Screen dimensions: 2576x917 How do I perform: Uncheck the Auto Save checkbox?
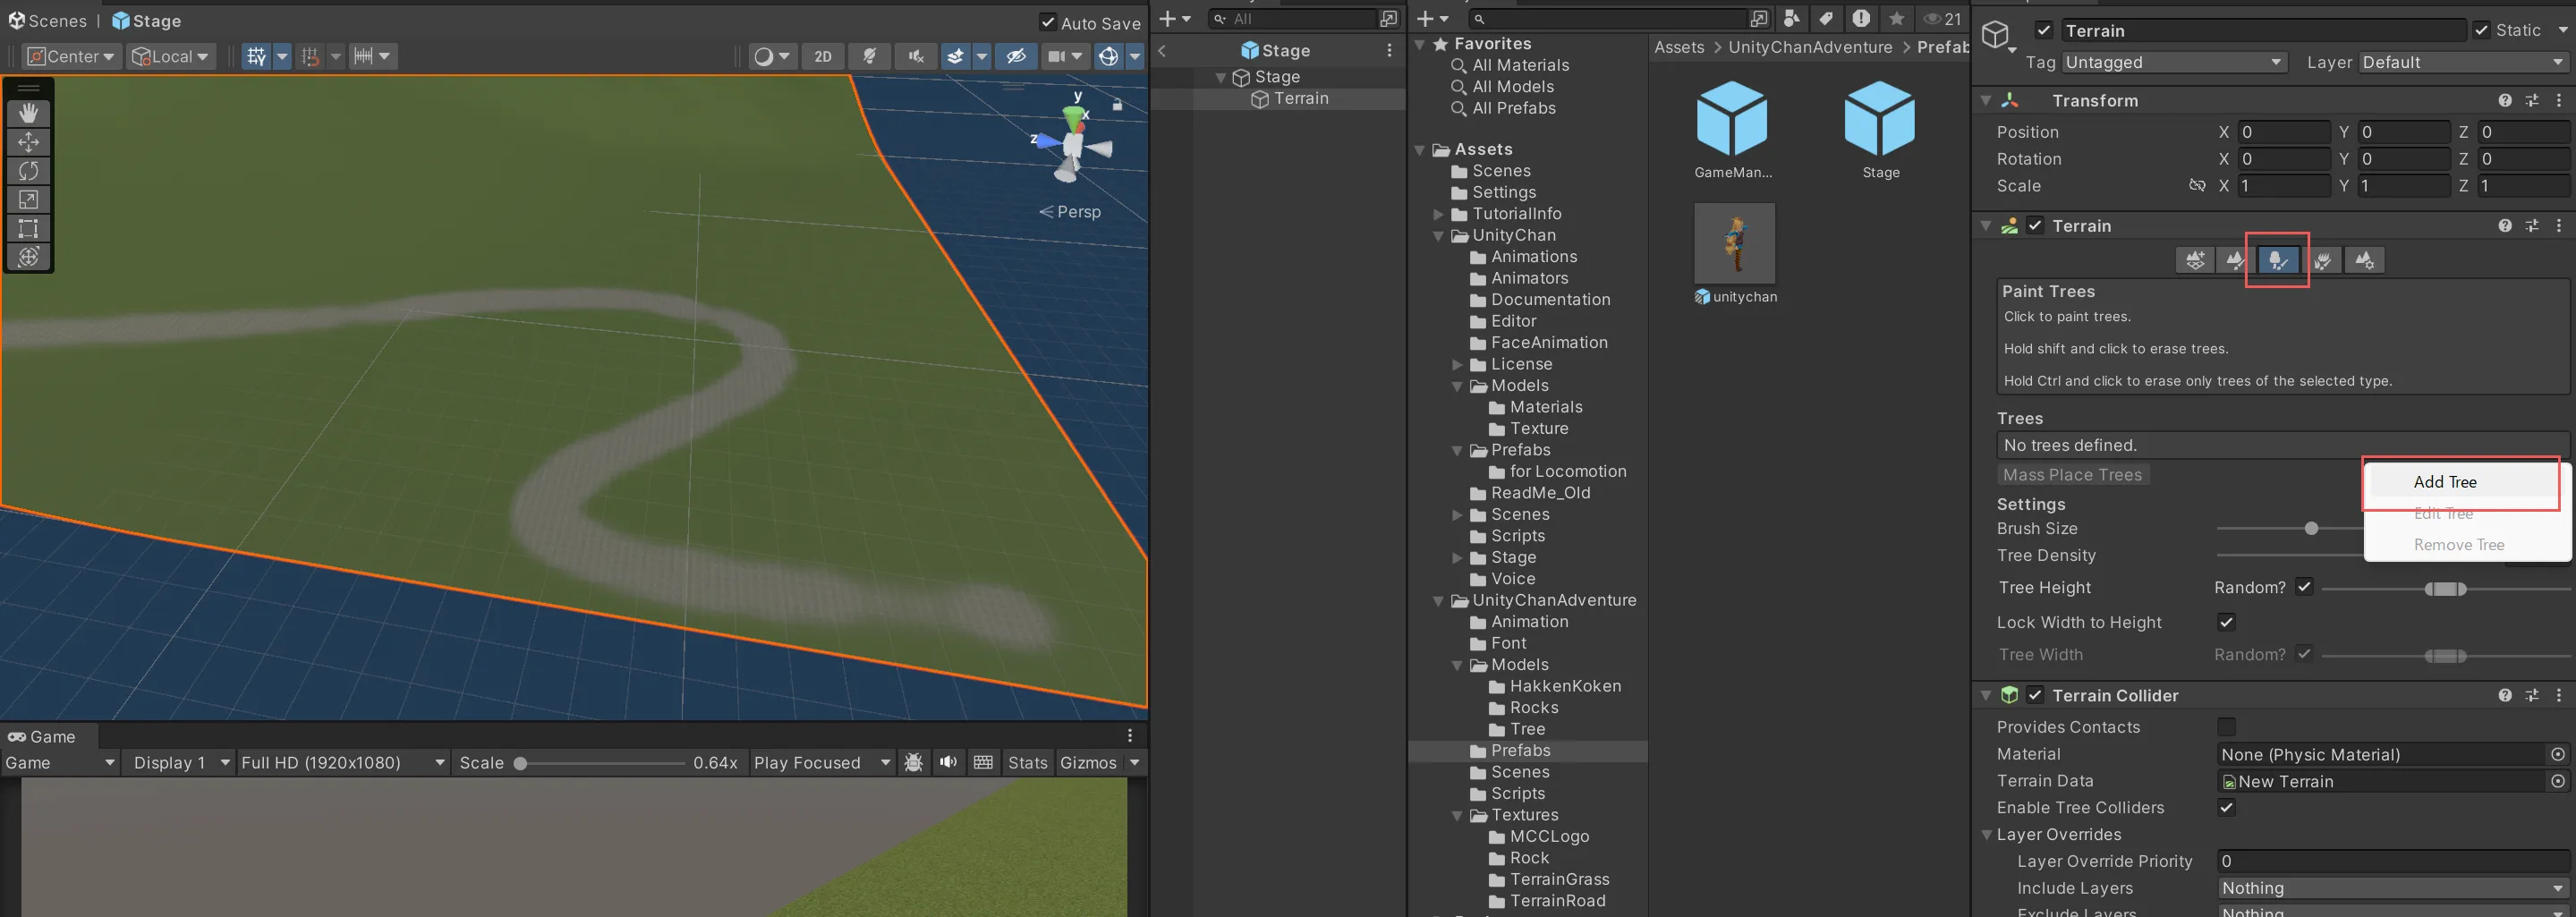coord(1047,22)
